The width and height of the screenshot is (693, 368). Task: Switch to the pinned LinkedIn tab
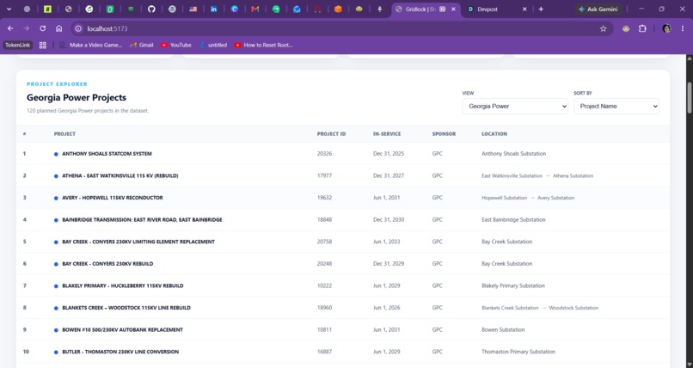point(213,9)
